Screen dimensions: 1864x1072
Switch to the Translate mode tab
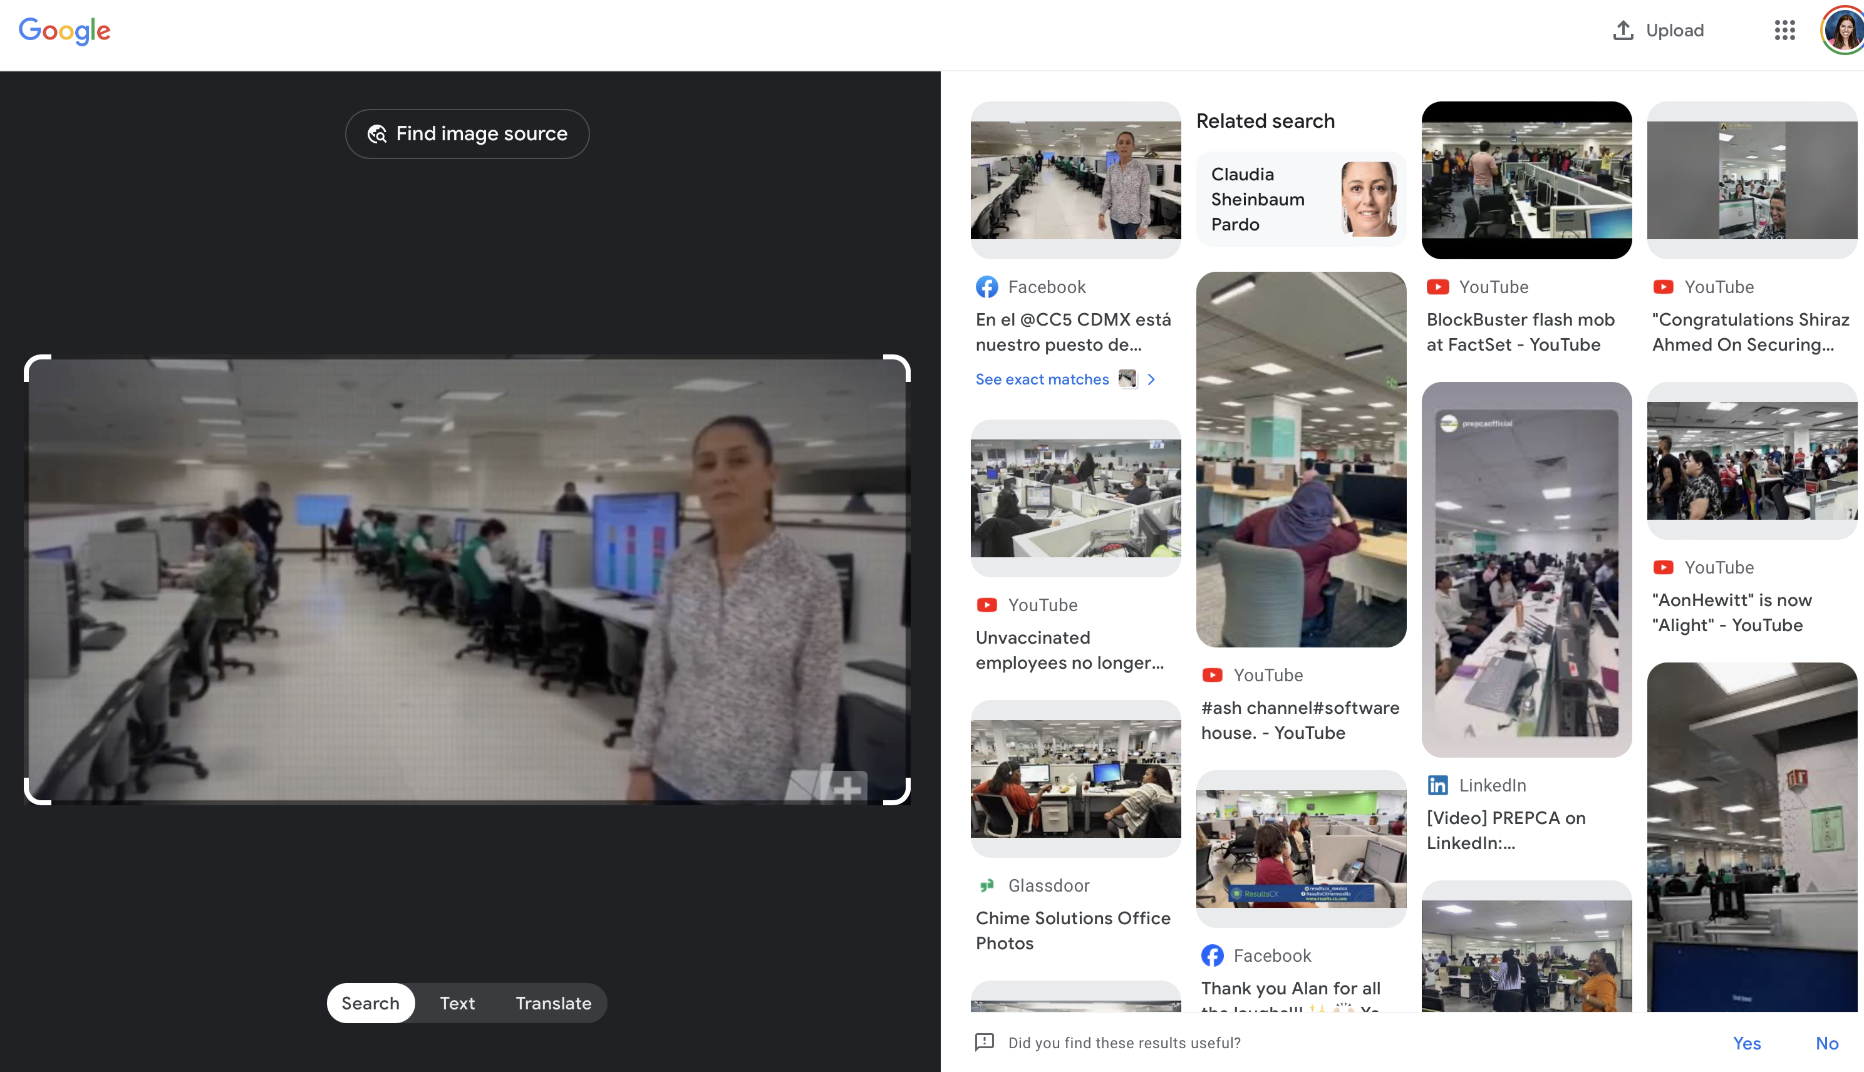point(553,1002)
